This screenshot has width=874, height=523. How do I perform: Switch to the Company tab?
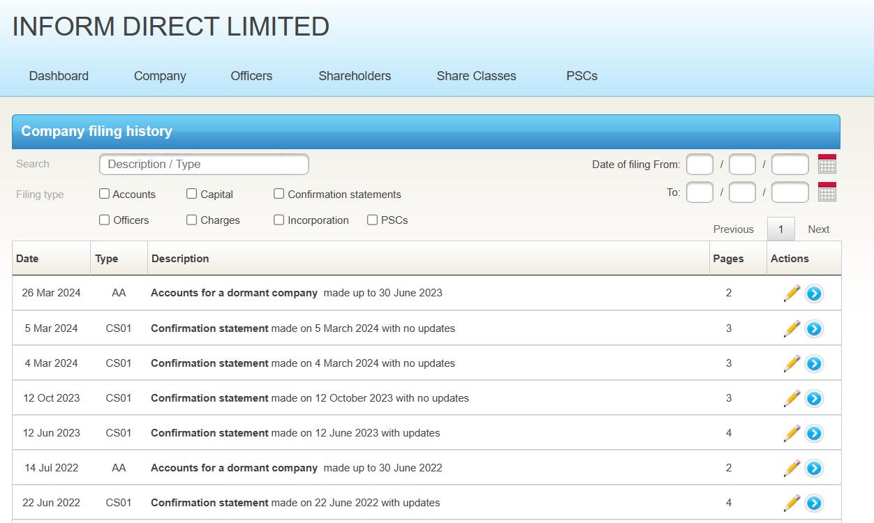tap(160, 76)
